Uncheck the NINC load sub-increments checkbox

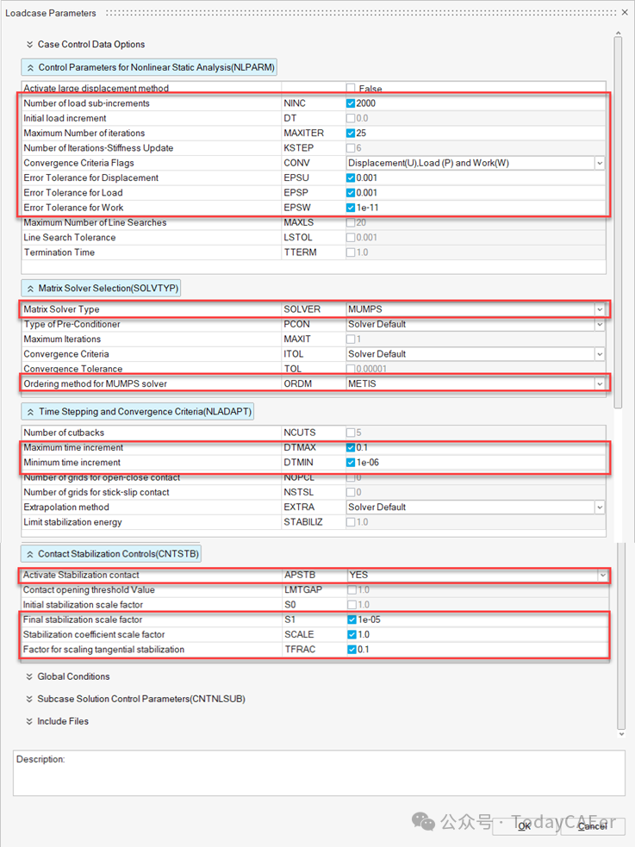(351, 103)
